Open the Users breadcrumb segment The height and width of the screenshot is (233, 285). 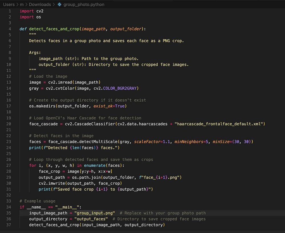(9, 5)
